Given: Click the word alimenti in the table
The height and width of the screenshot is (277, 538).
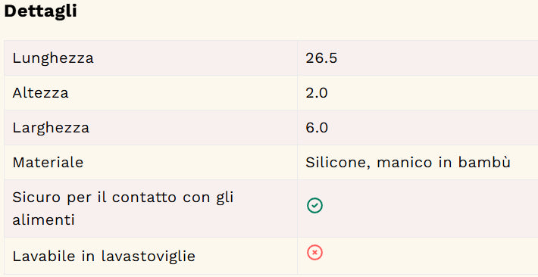Looking at the screenshot, I should (44, 219).
